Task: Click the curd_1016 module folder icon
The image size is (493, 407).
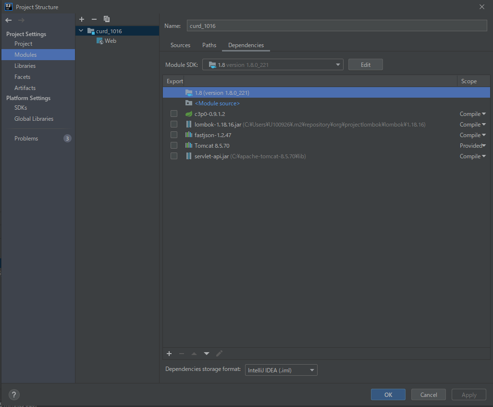Action: pos(91,31)
